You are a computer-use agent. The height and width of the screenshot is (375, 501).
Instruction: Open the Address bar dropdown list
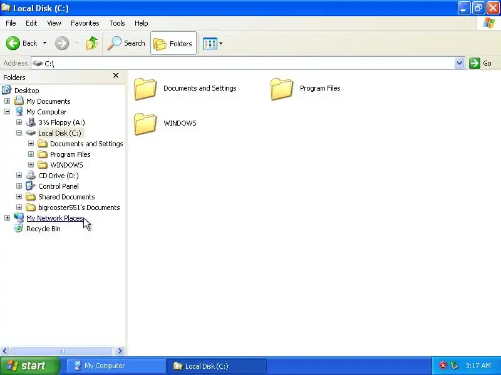click(x=459, y=63)
